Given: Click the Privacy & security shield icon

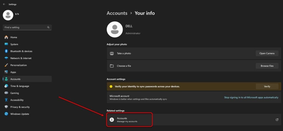Looking at the screenshot, I should coord(6,107).
